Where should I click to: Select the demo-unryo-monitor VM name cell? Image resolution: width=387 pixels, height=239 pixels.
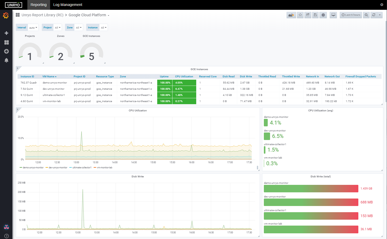coord(55,83)
